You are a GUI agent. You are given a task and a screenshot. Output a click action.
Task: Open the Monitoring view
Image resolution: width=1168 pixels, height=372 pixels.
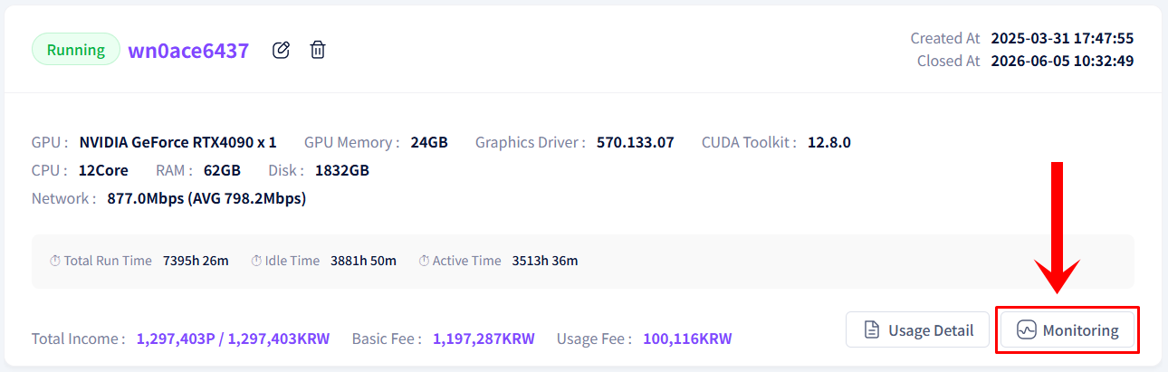(x=1067, y=329)
